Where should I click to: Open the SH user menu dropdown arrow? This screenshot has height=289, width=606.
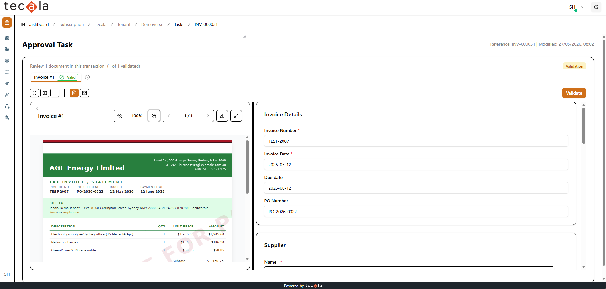pos(582,7)
